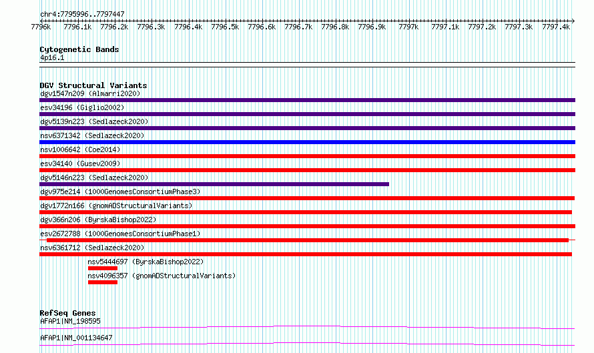Select the DGV Structural Variants track title
This screenshot has width=594, height=353.
[x=93, y=85]
